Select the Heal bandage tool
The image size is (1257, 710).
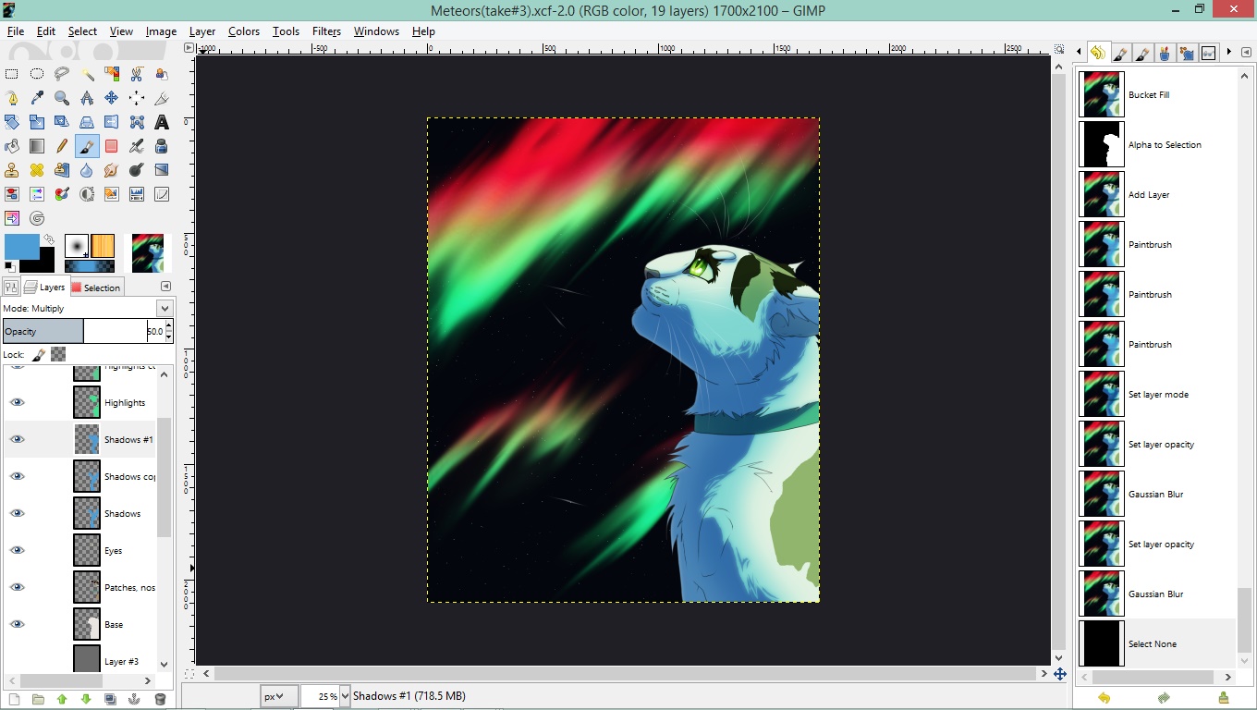pyautogui.click(x=37, y=170)
